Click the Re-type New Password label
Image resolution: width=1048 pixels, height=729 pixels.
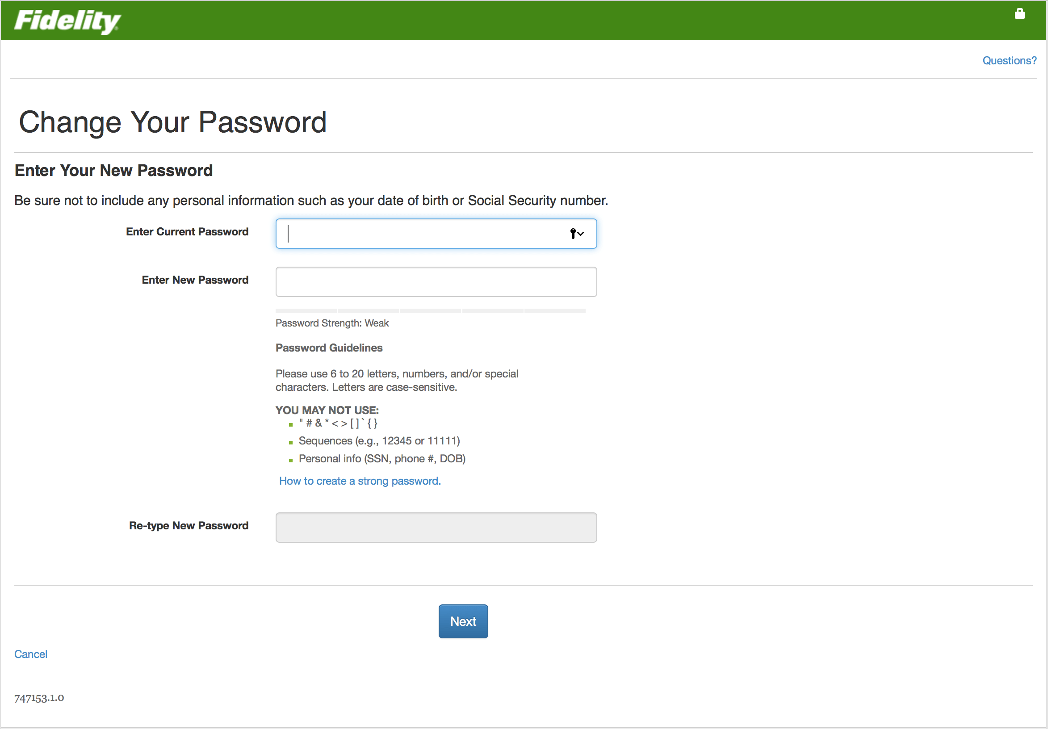click(189, 525)
